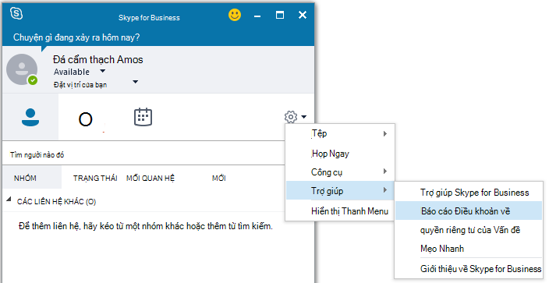Open the Meetings calendar icon
Image resolution: width=549 pixels, height=283 pixels.
(143, 117)
